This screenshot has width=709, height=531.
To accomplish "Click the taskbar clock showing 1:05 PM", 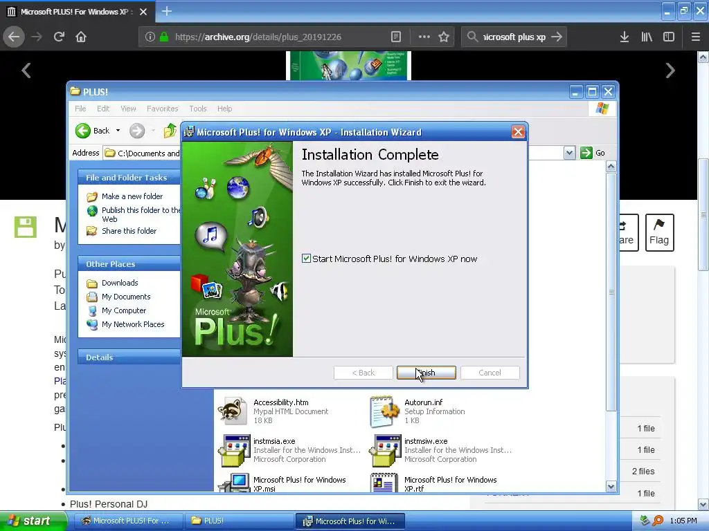I will (683, 521).
